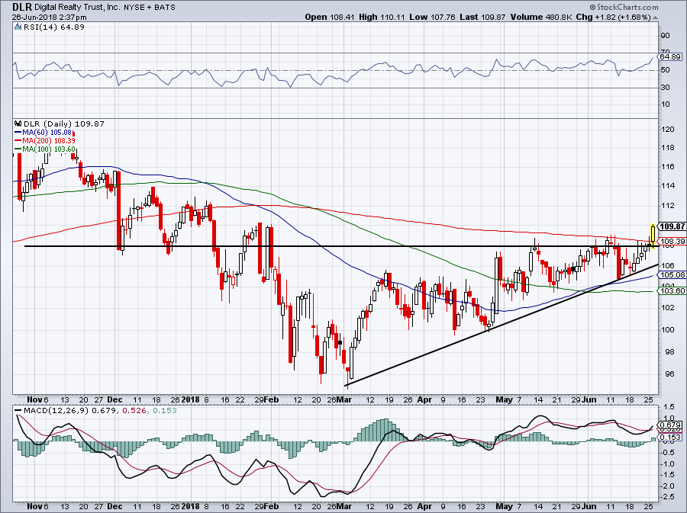Click the green 0.153 histogram value in MACD legend
This screenshot has width=687, height=513.
coord(163,411)
